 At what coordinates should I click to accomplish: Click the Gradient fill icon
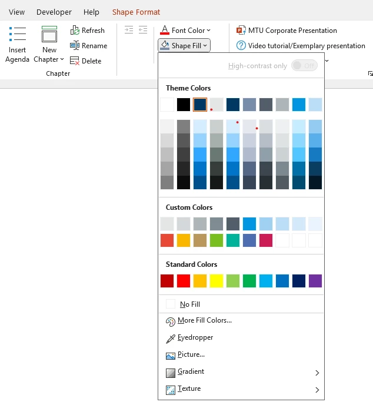click(x=171, y=373)
